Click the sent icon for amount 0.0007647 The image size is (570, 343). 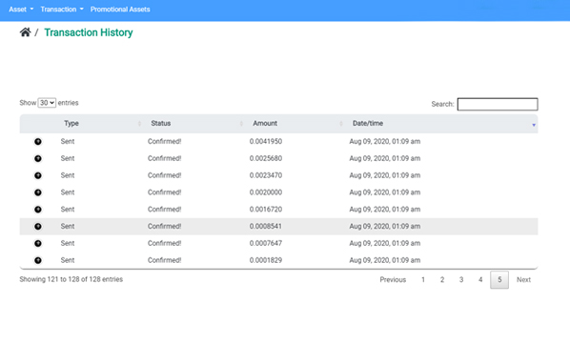(x=38, y=243)
